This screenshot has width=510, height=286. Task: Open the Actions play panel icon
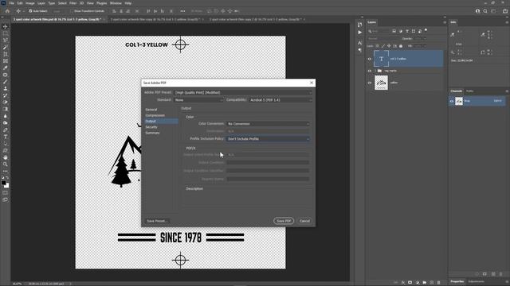point(359,33)
